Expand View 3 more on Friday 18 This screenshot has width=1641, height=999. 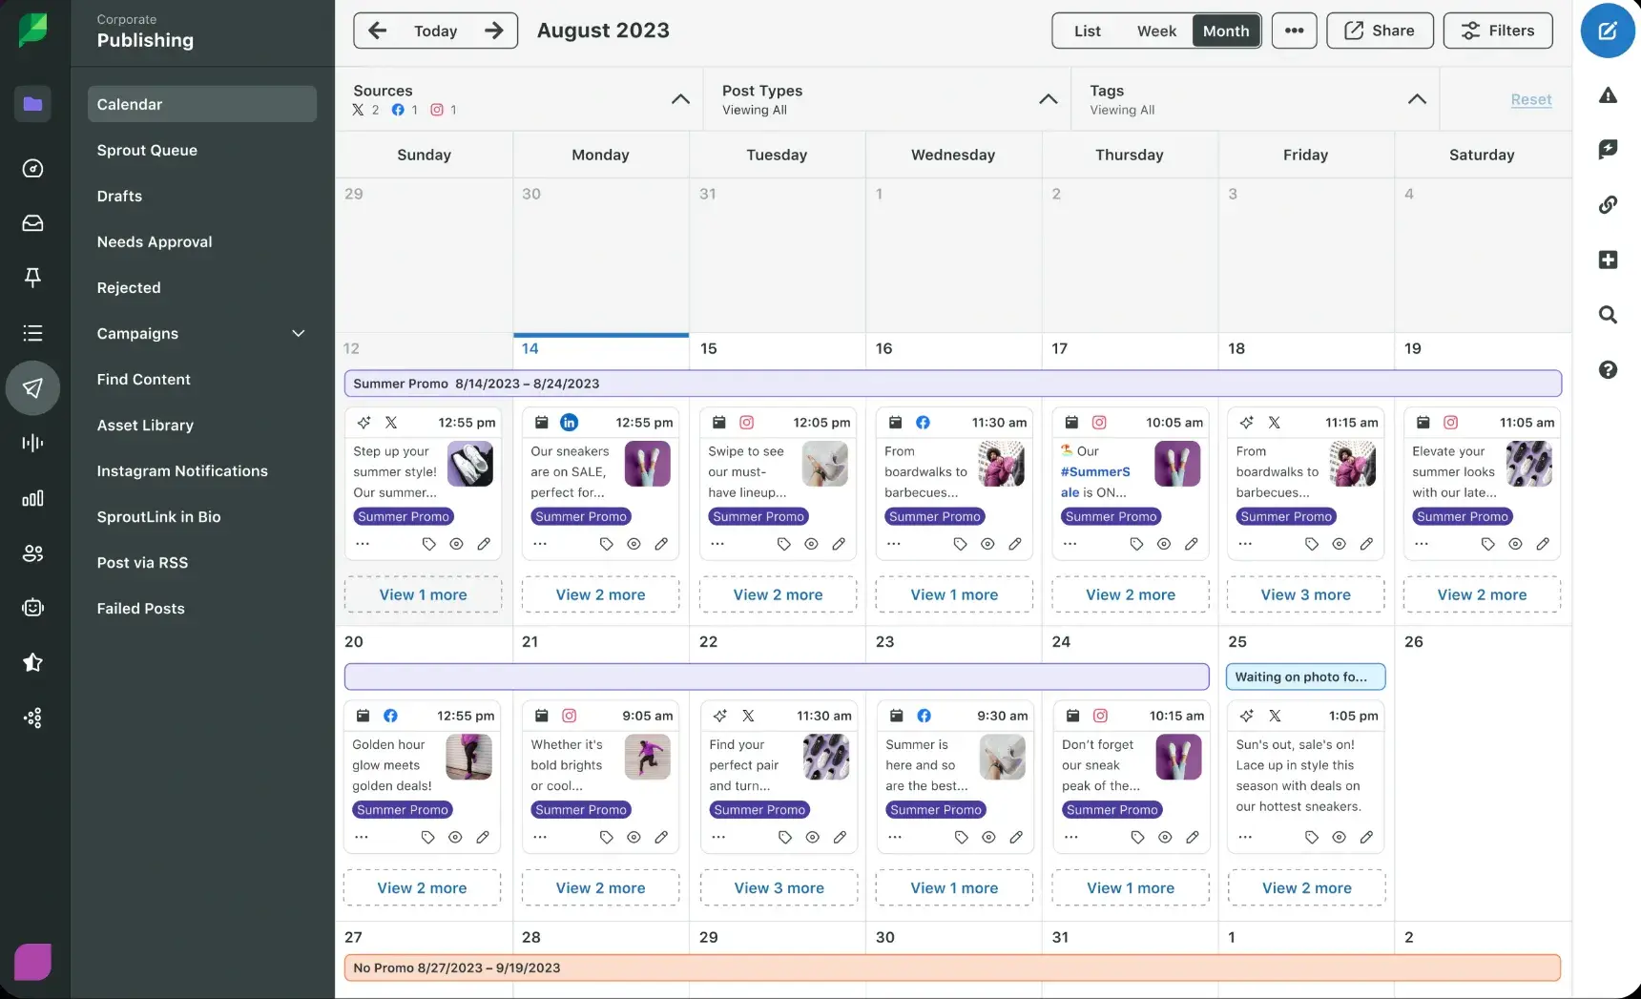[x=1305, y=594]
